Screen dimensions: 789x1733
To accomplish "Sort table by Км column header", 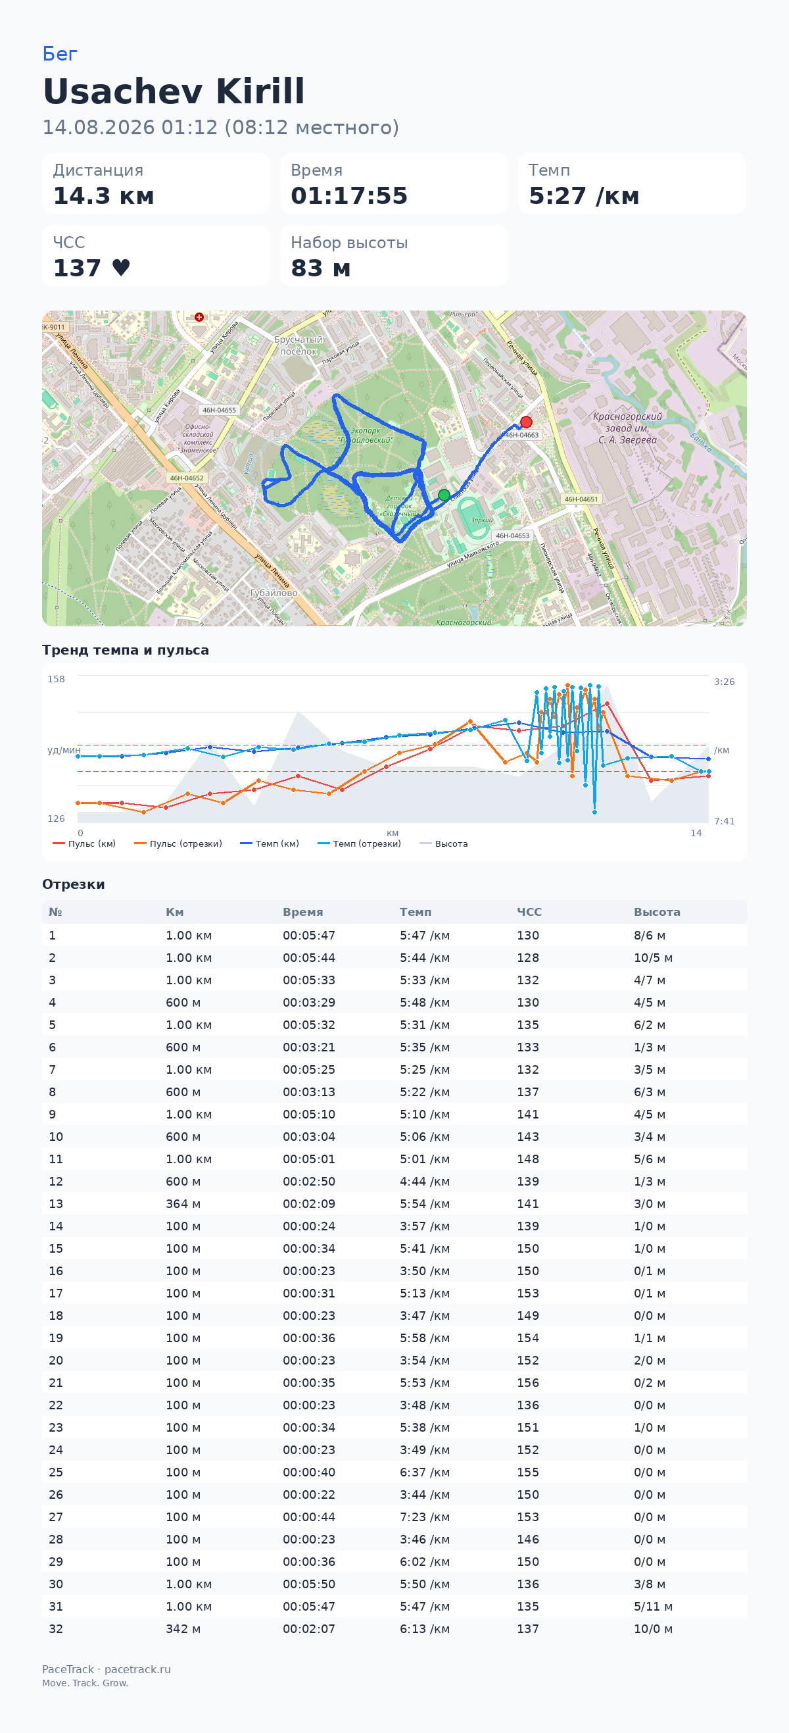I will coord(175,913).
